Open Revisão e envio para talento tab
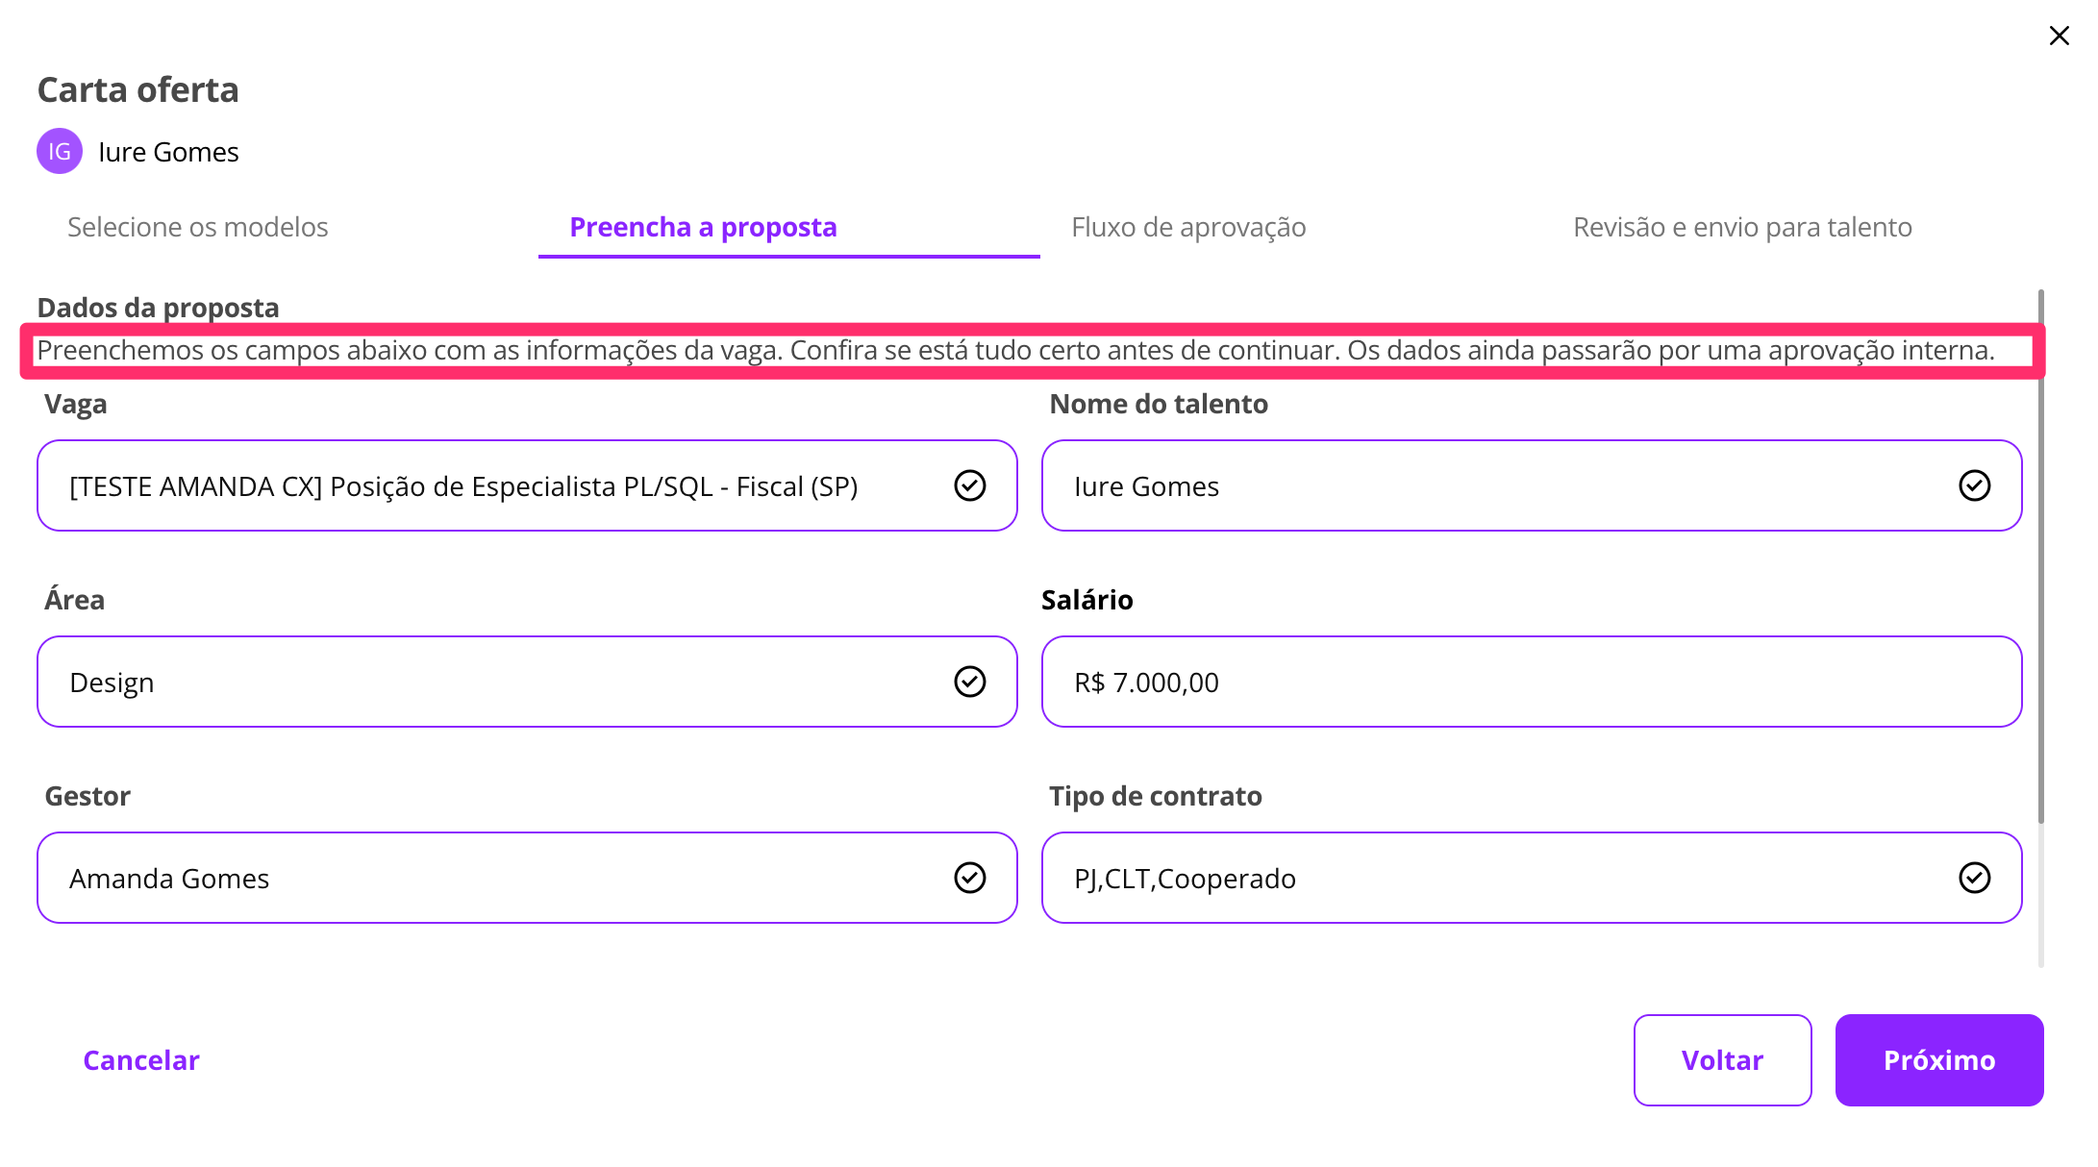Viewport: 2098px width, 1167px height. (1742, 228)
